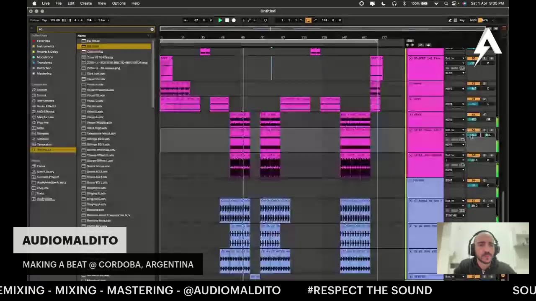Select the Channel EQ result
The width and height of the screenshot is (536, 301).
[x=114, y=52]
